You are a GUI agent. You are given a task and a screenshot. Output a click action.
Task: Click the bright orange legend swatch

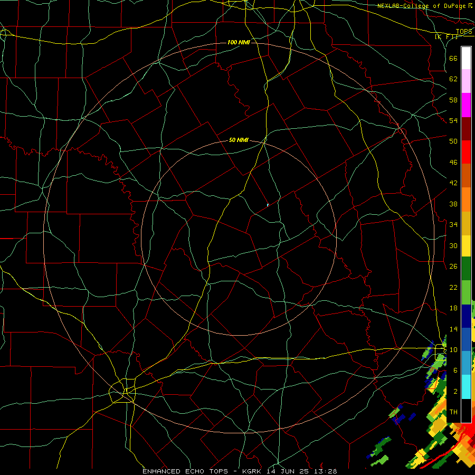tap(466, 199)
